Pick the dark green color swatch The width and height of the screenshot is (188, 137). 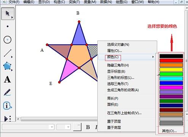(171, 101)
